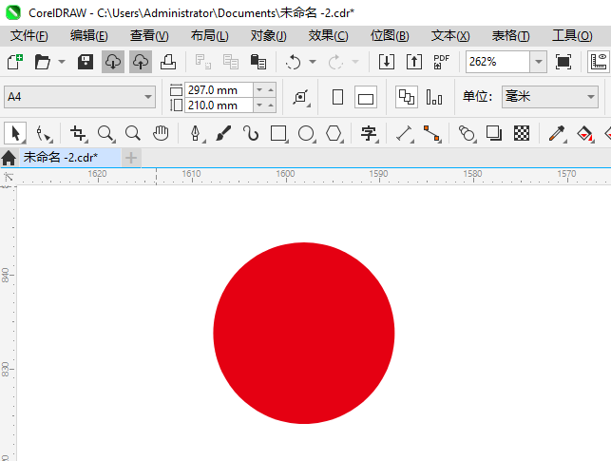Click the Export icon
This screenshot has height=461, width=611.
coord(414,62)
